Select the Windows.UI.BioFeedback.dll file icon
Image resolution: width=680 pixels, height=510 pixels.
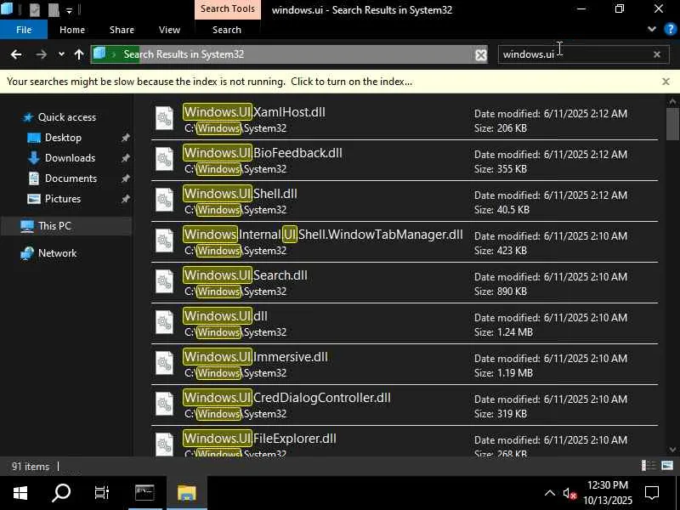(x=164, y=159)
